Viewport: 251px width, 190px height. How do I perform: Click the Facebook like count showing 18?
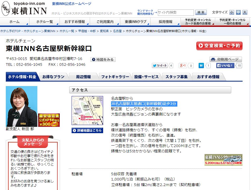click(x=239, y=66)
